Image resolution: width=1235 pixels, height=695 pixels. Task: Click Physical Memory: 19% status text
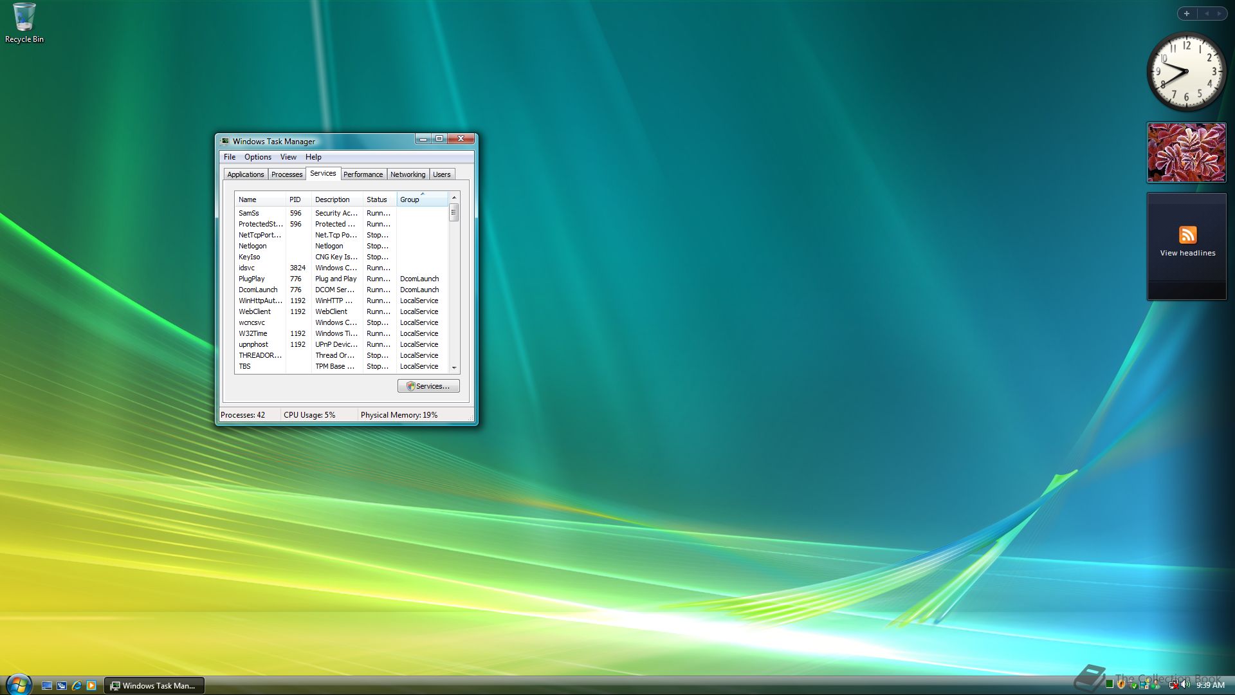pos(399,415)
